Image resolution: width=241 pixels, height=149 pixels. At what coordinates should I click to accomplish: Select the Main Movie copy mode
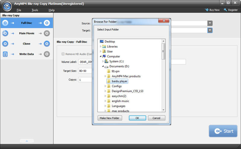(27, 33)
